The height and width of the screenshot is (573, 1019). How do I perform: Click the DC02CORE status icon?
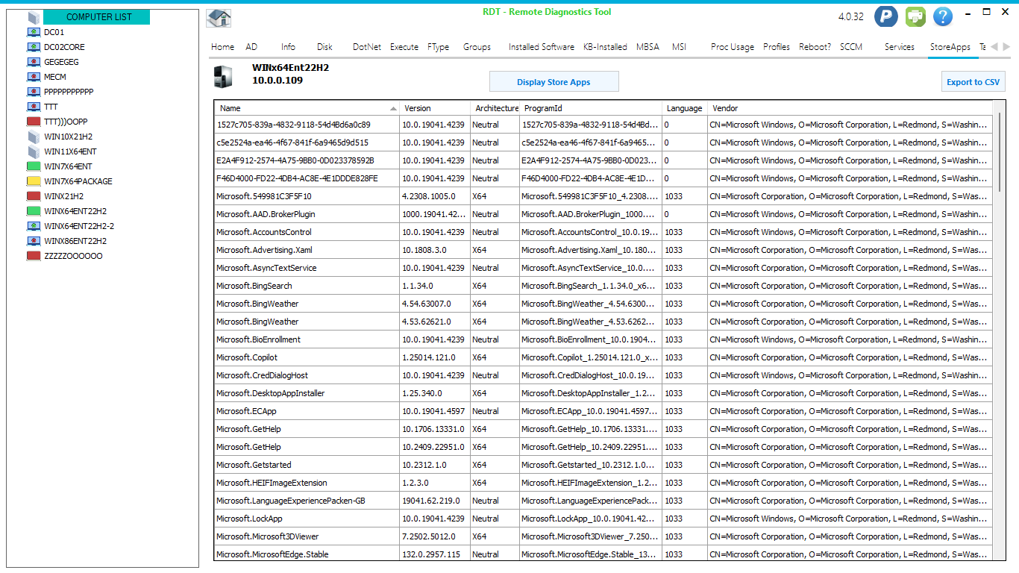pos(34,47)
